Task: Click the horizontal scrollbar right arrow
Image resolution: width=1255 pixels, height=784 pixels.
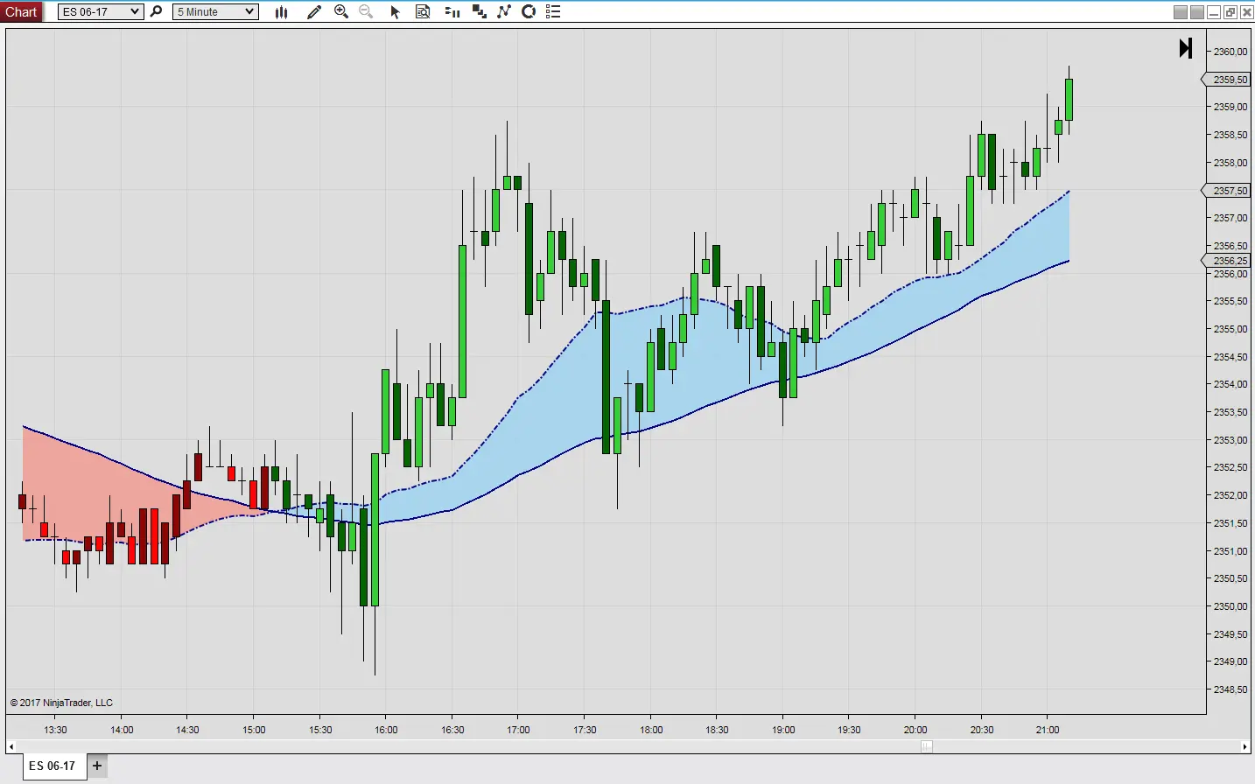Action: [x=1244, y=746]
